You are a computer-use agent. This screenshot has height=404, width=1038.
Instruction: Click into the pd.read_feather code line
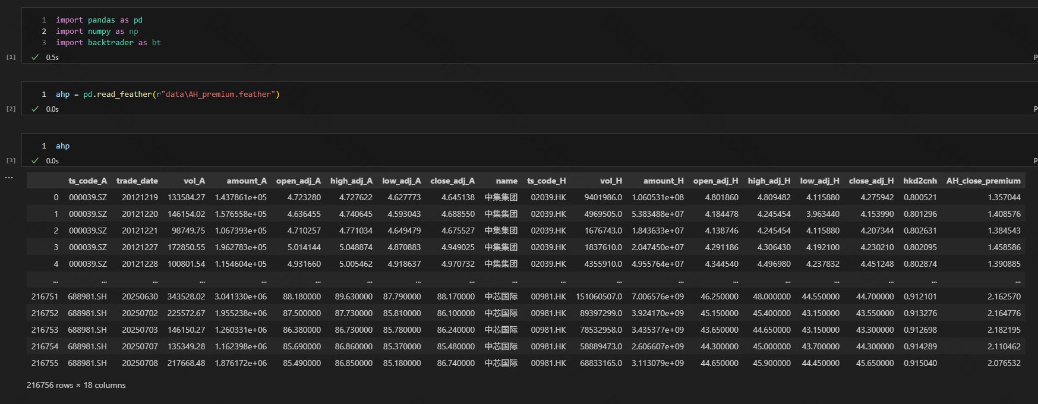tap(168, 94)
